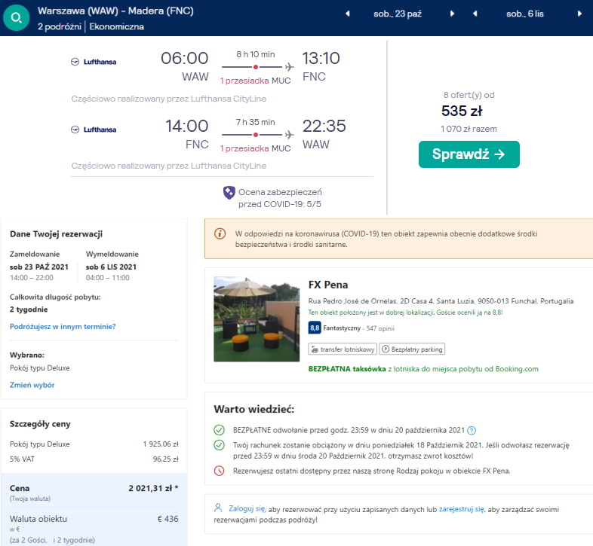Click airplane icon on outbound flight line
The width and height of the screenshot is (593, 546).
point(289,67)
